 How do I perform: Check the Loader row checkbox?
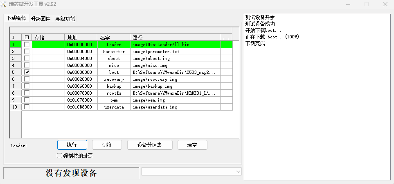coord(27,44)
